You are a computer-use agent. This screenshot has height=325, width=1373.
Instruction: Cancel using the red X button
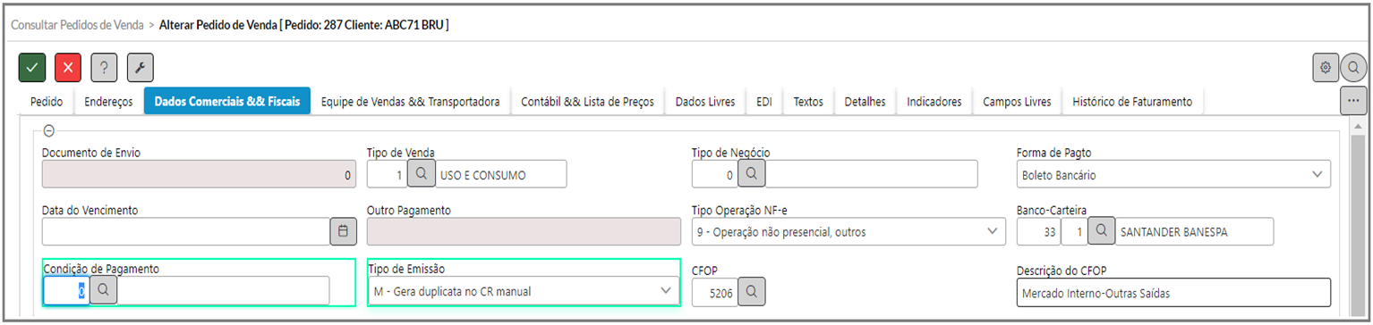click(x=68, y=67)
